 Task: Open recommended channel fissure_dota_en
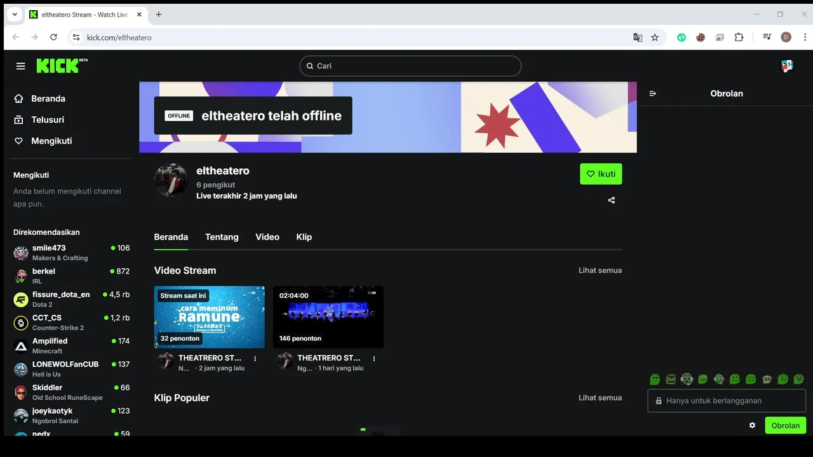[x=72, y=299]
